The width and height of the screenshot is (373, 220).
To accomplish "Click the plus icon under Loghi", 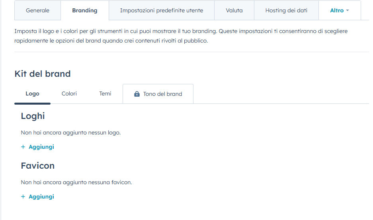I will (23, 147).
